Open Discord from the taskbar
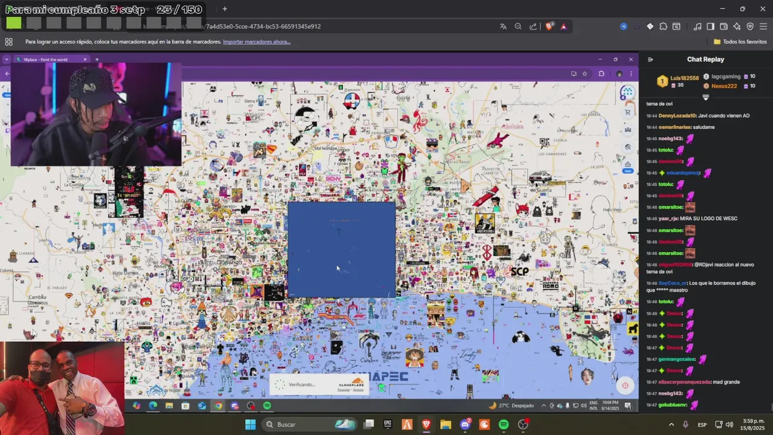The width and height of the screenshot is (773, 435). 465,425
